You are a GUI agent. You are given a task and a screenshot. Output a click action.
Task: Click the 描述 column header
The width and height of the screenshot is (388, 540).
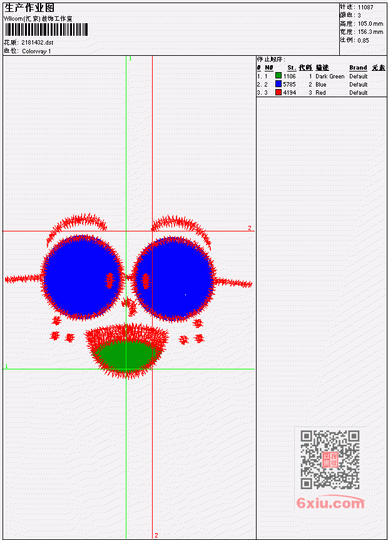click(322, 68)
